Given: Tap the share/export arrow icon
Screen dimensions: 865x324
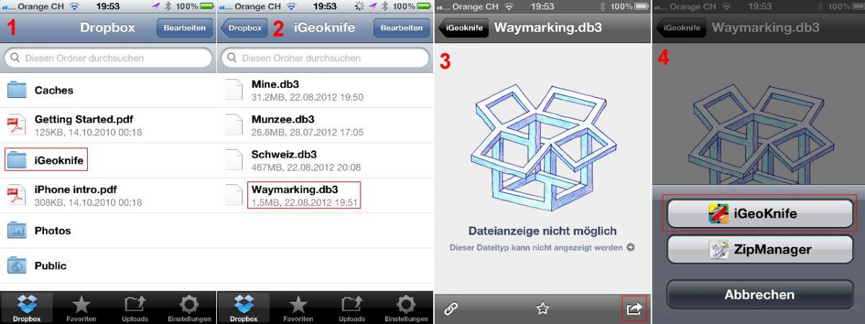Looking at the screenshot, I should click(x=634, y=309).
